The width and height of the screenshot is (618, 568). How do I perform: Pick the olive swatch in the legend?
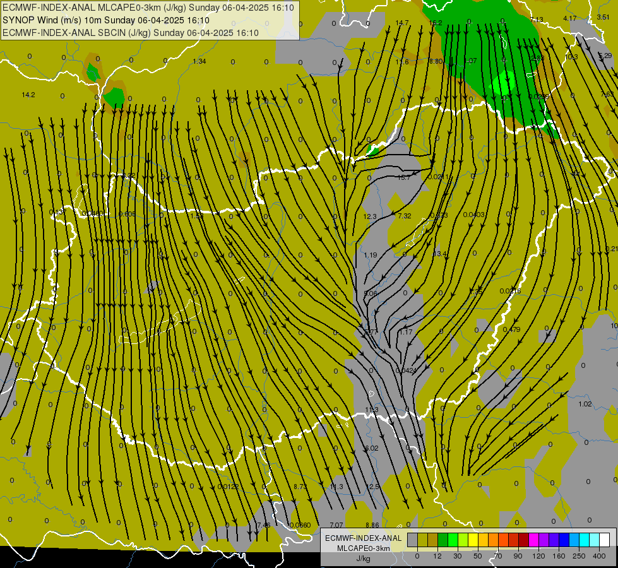point(422,540)
